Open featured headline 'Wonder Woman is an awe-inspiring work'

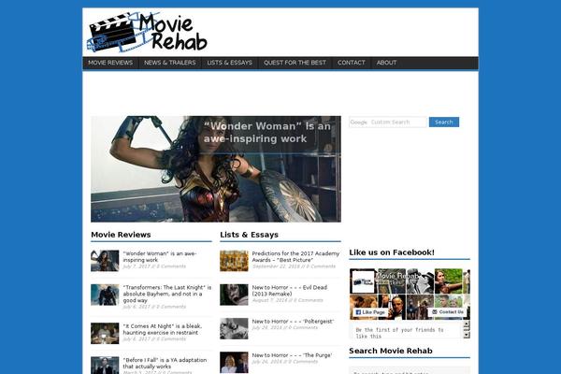tap(267, 133)
